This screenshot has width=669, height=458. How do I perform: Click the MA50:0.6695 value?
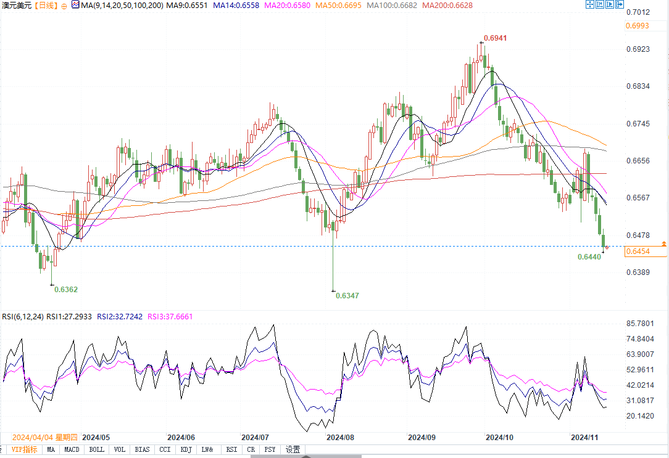pyautogui.click(x=338, y=6)
